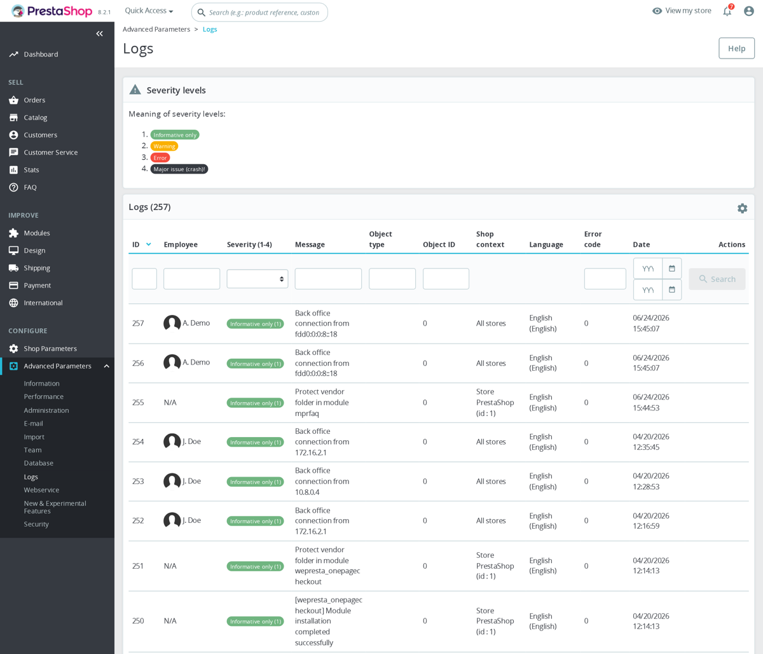Toggle sort order on the ID column
The image size is (763, 654).
coord(142,244)
